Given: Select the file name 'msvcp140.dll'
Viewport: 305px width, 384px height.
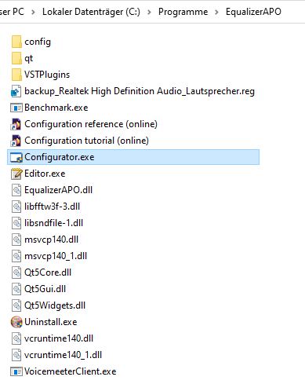Looking at the screenshot, I should tap(51, 240).
